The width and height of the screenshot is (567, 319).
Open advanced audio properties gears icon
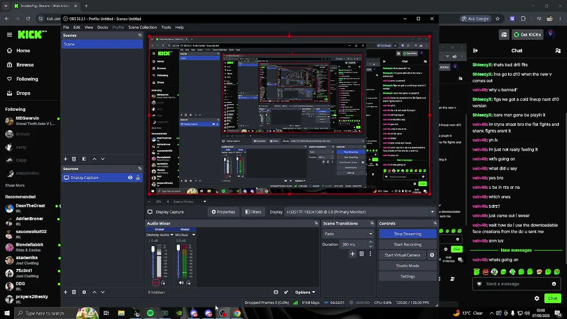(286, 292)
